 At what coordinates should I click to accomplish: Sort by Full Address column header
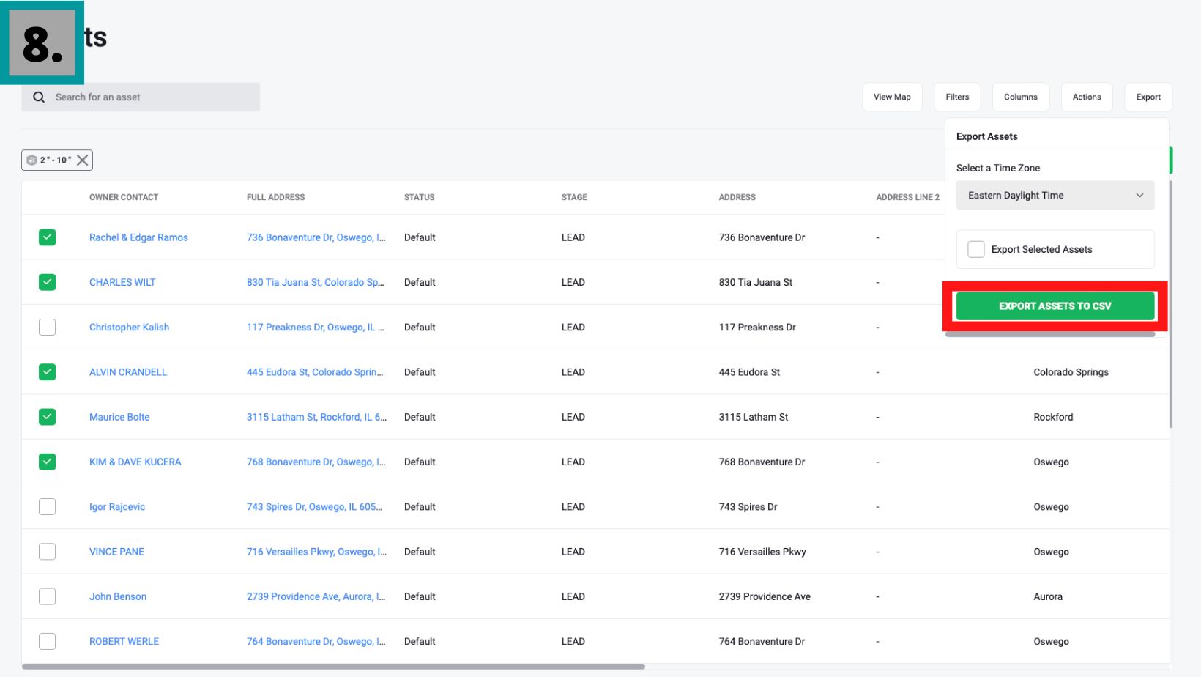275,197
